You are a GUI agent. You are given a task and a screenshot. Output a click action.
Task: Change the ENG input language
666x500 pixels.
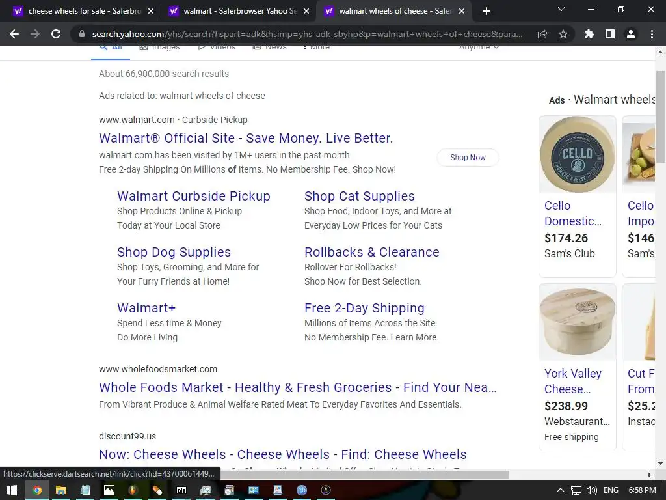611,490
